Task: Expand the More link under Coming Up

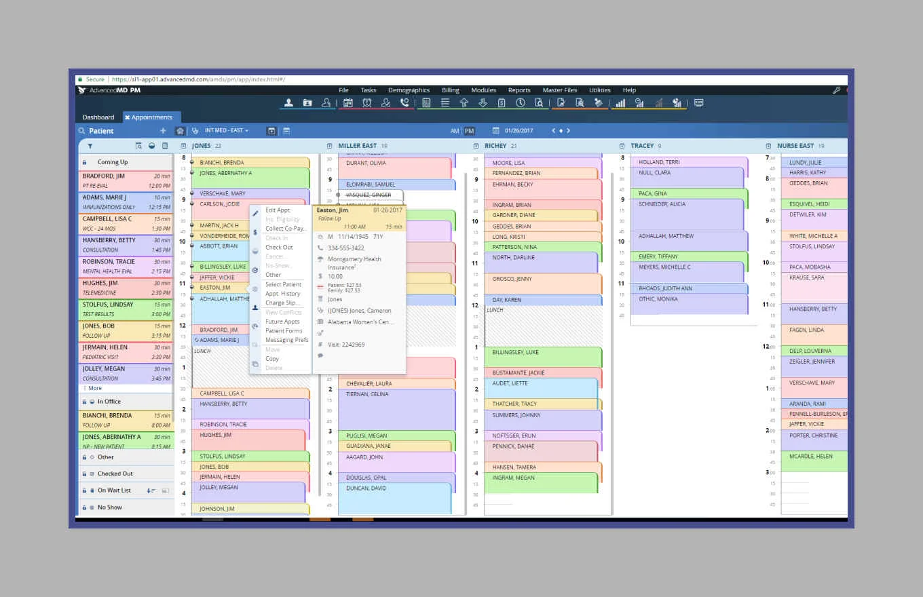Action: pyautogui.click(x=94, y=389)
